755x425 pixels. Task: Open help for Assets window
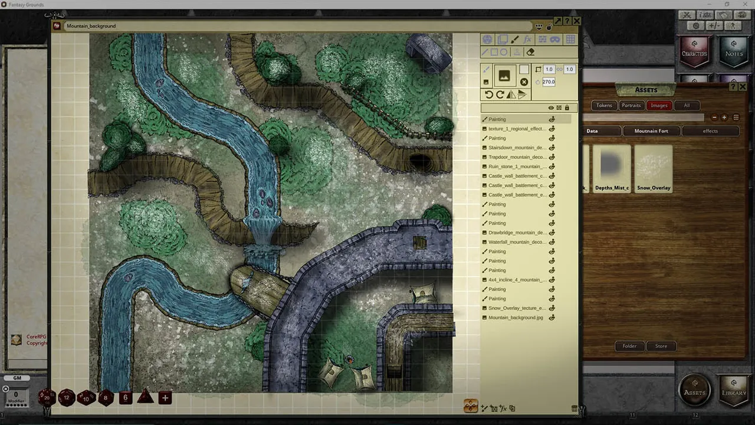(x=733, y=87)
